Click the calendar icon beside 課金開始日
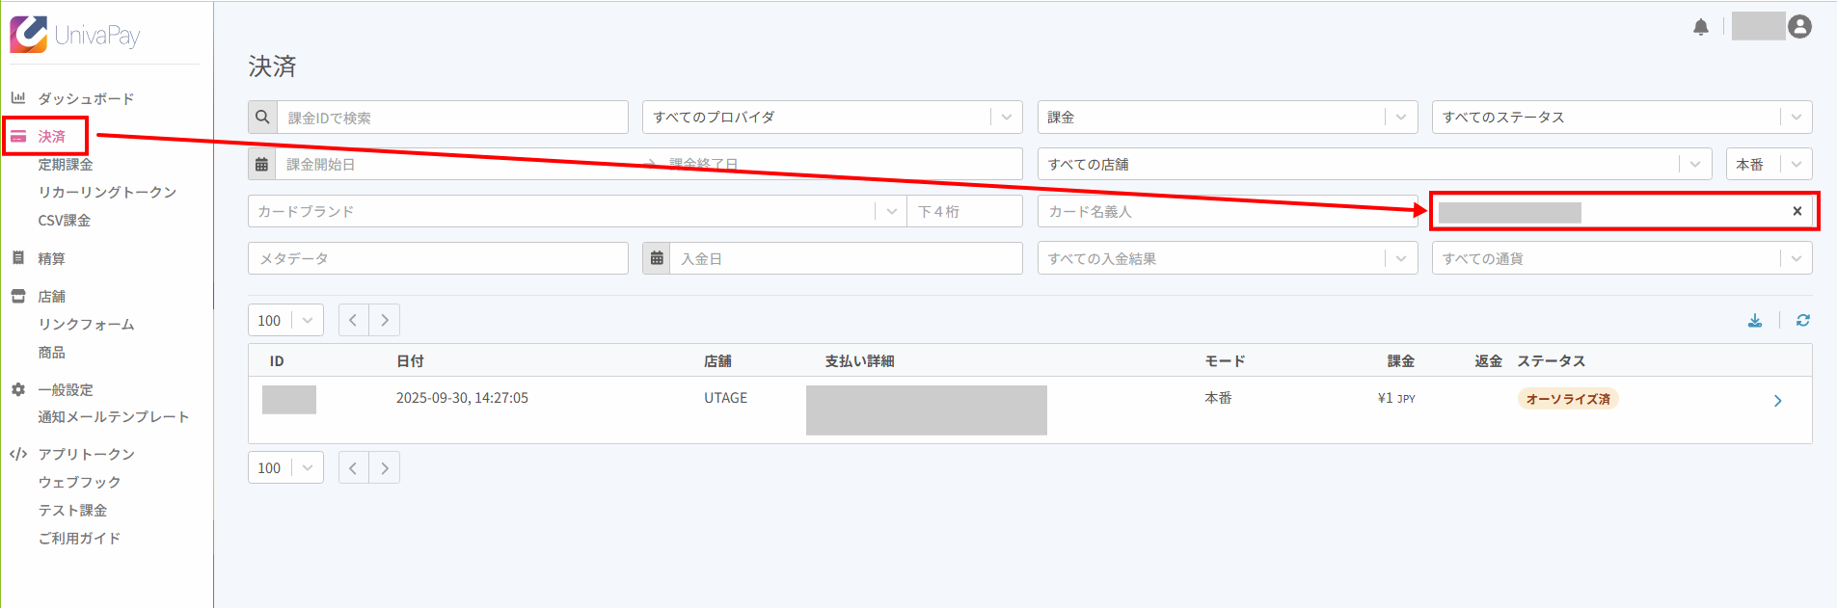 tap(261, 164)
